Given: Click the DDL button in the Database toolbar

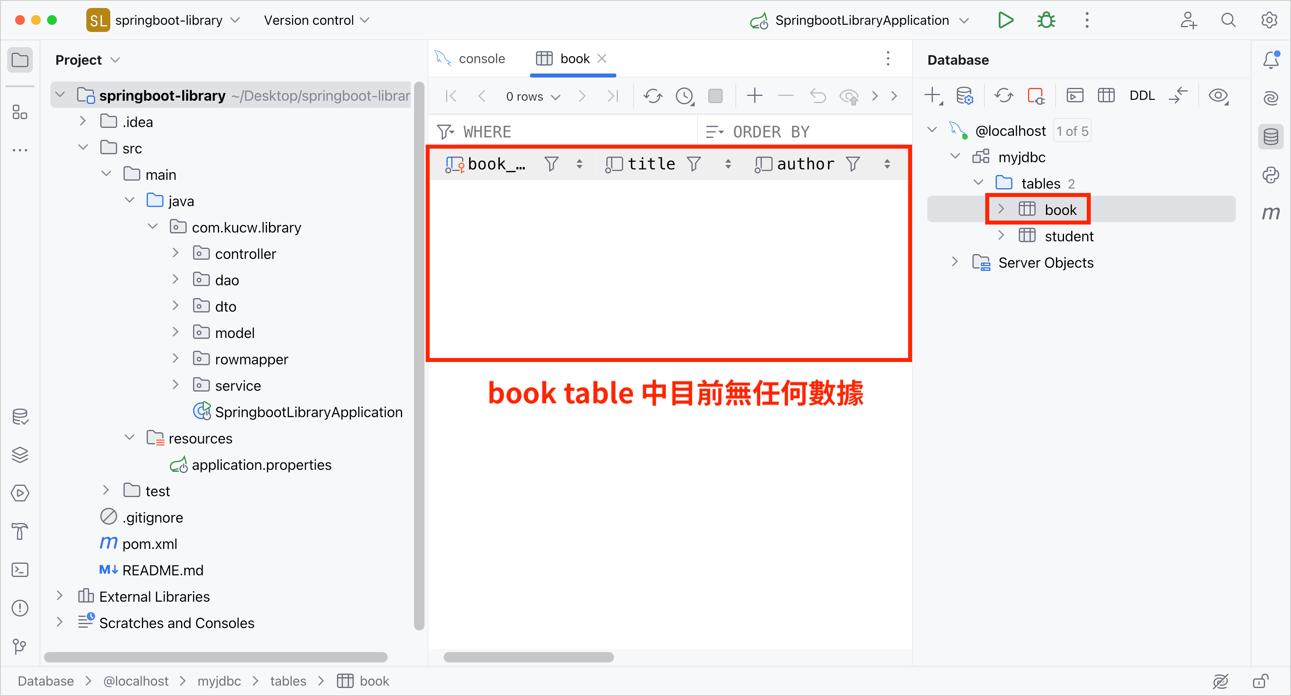Looking at the screenshot, I should tap(1142, 95).
